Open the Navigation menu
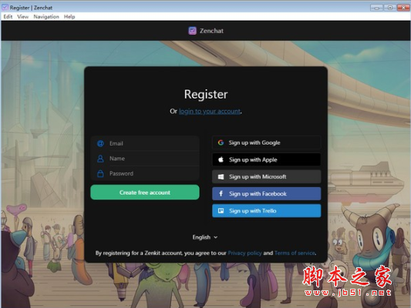The height and width of the screenshot is (308, 411). [46, 17]
